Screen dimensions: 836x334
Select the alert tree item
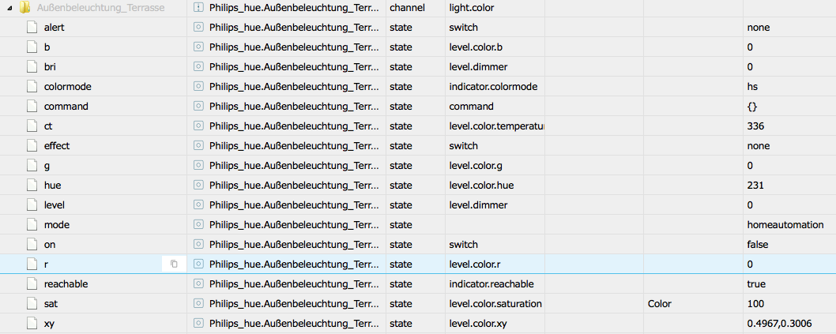click(54, 27)
